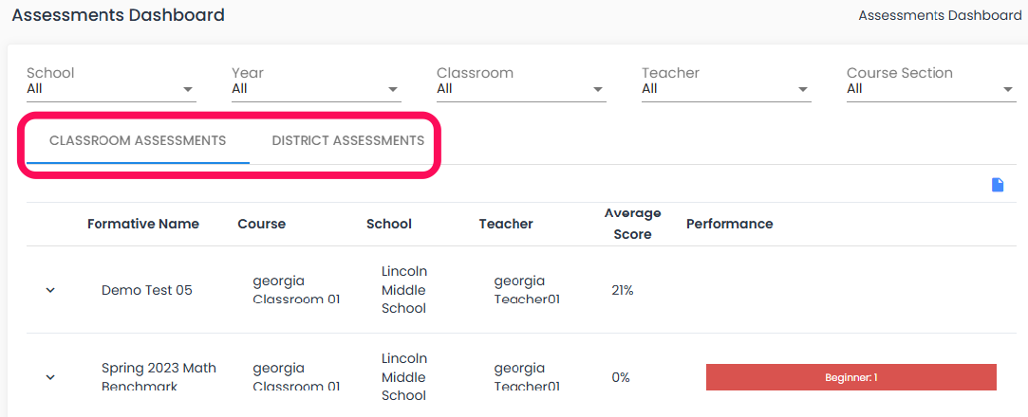1028x417 pixels.
Task: Click the Assessments Dashboard breadcrumb link
Action: pos(940,15)
